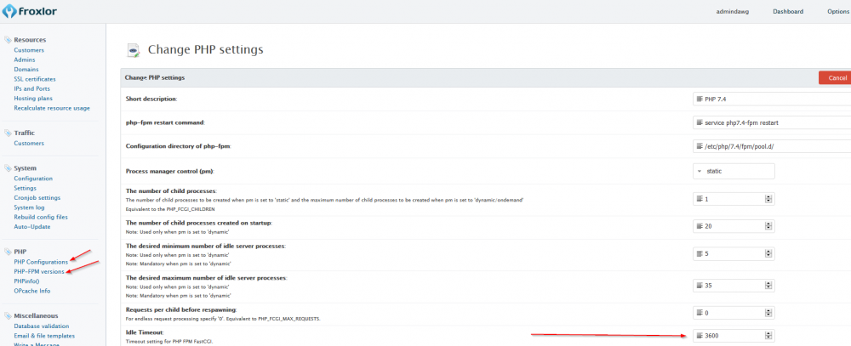The height and width of the screenshot is (346, 851).
Task: Open the Dashboard menu item
Action: tap(787, 11)
